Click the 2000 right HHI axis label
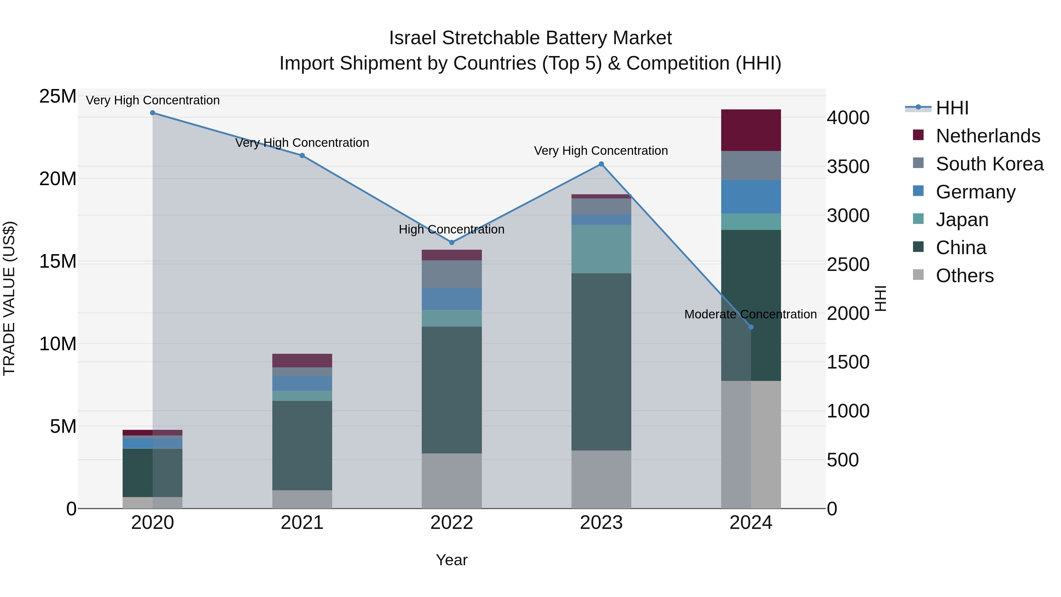This screenshot has height=597, width=1061. (849, 314)
